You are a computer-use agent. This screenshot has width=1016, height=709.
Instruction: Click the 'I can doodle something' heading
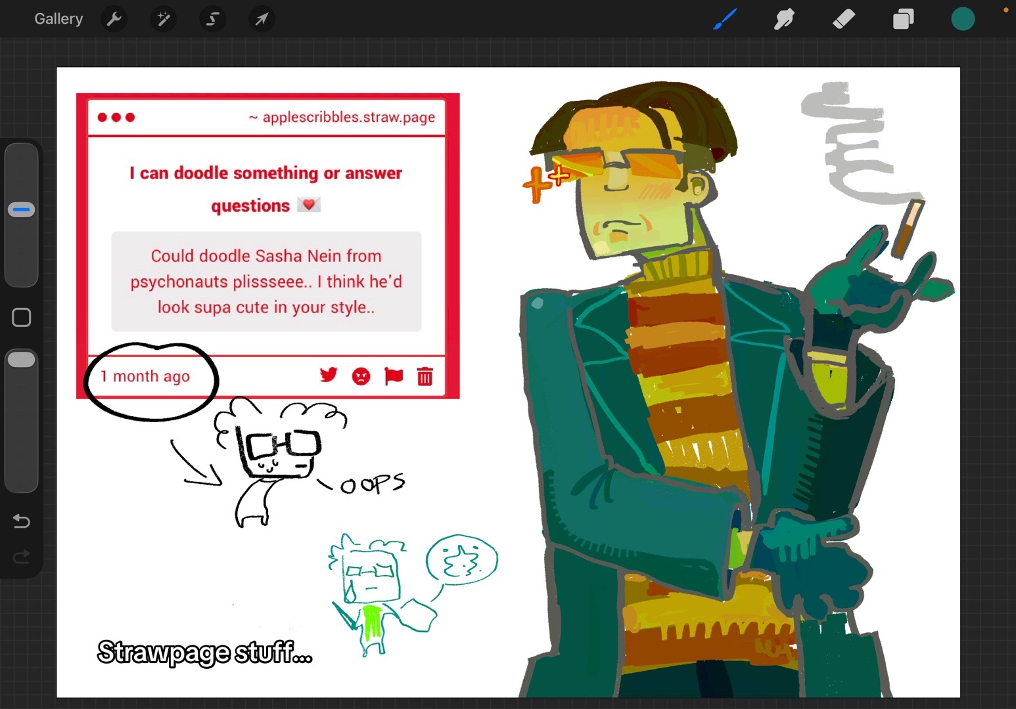(266, 189)
